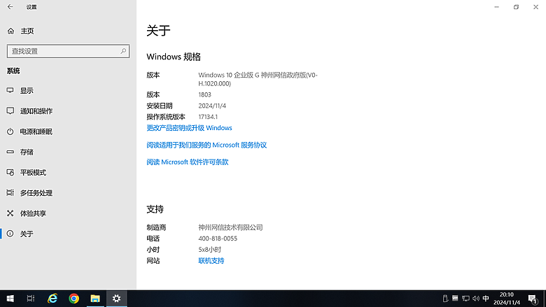Click phone number 400-818-0055
This screenshot has height=307, width=546.
click(x=218, y=238)
